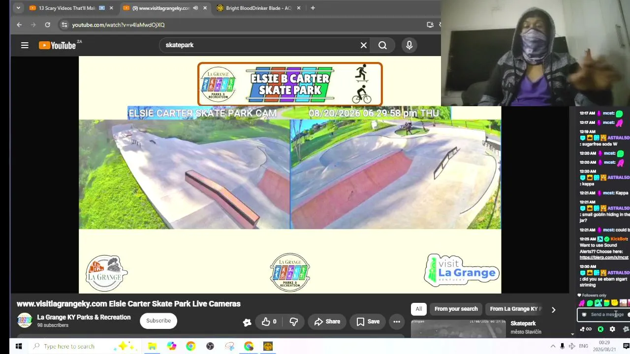The height and width of the screenshot is (354, 630).
Task: Click the channel avatar below the video
Action: [25, 321]
